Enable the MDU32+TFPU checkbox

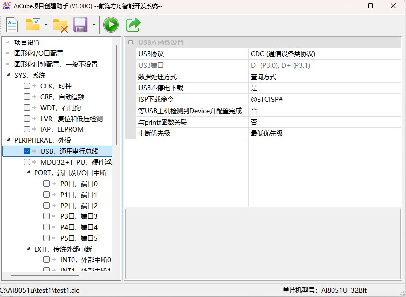tap(27, 162)
